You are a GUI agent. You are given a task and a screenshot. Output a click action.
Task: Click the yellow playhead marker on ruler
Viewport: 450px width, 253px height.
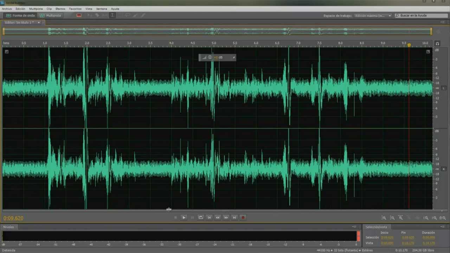[x=409, y=45]
